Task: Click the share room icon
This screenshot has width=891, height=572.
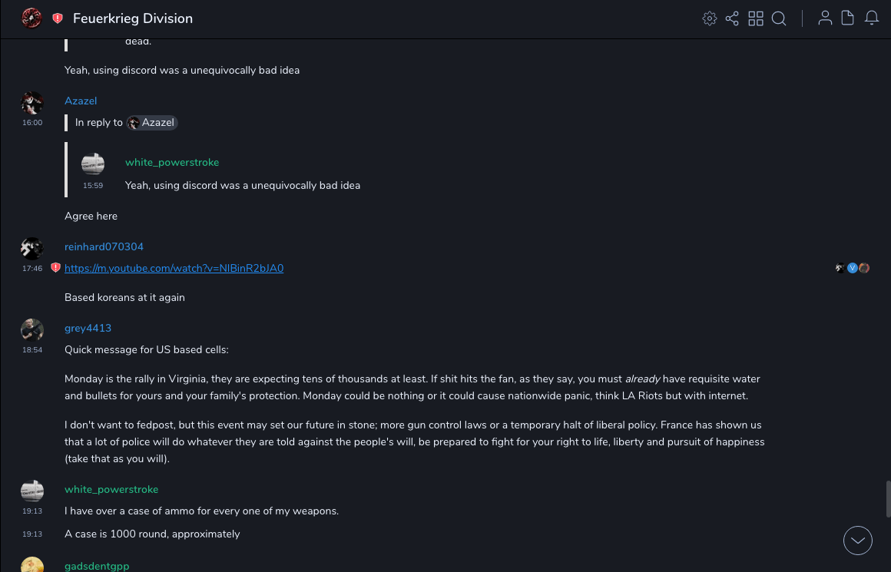Action: point(732,18)
